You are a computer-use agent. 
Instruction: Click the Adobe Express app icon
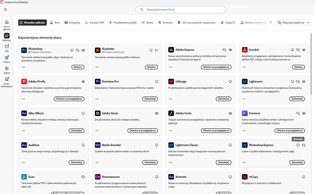(171, 50)
